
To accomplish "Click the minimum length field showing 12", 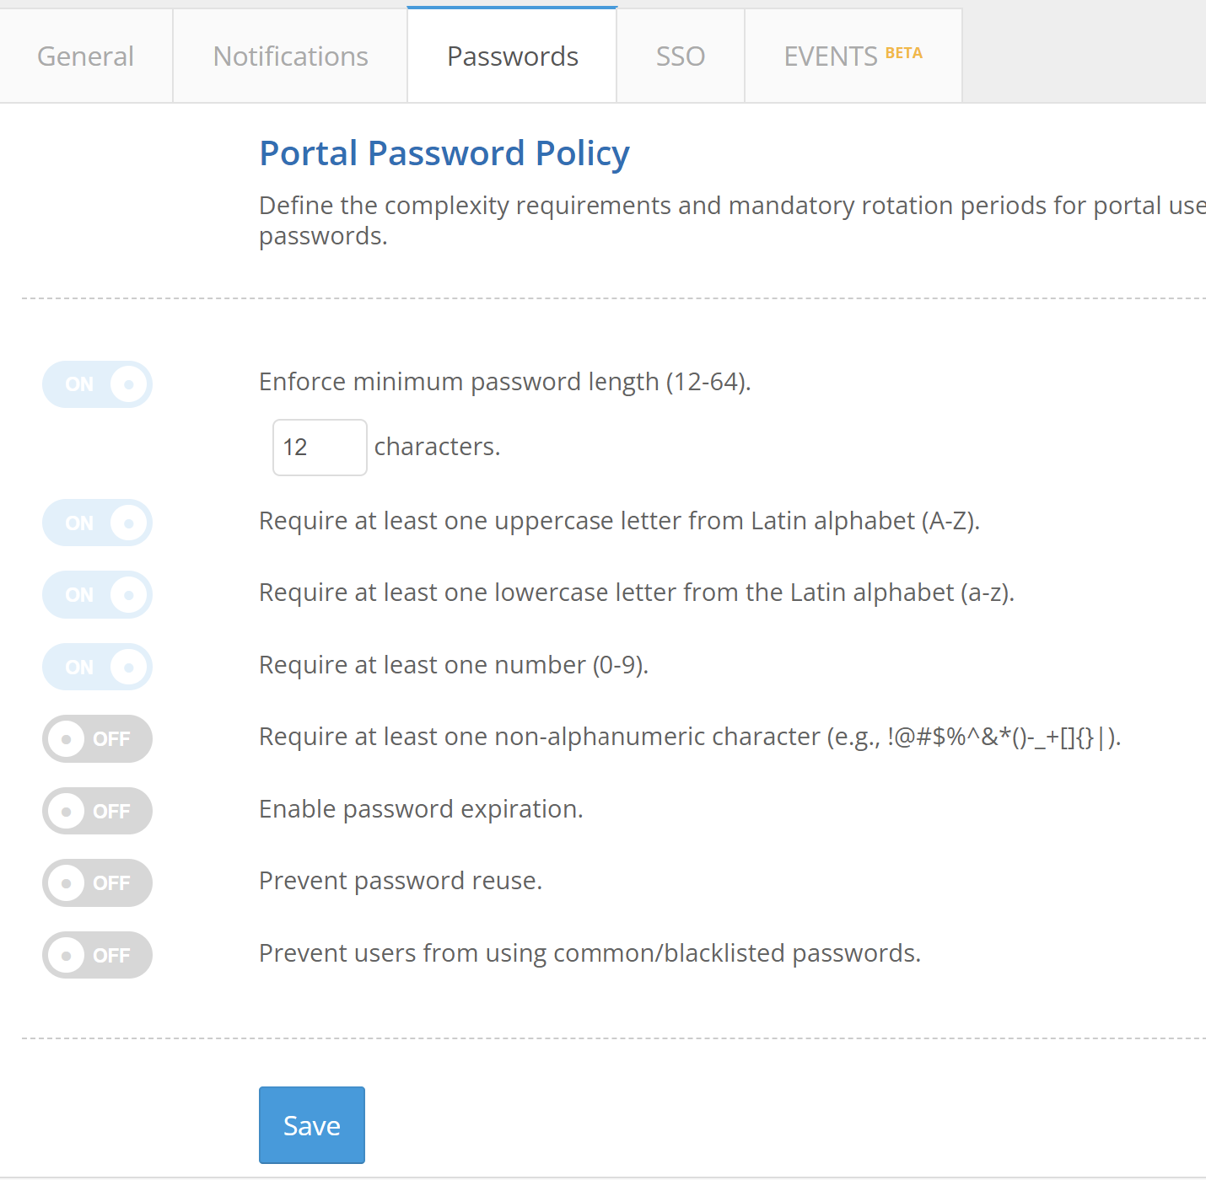I will pos(319,448).
